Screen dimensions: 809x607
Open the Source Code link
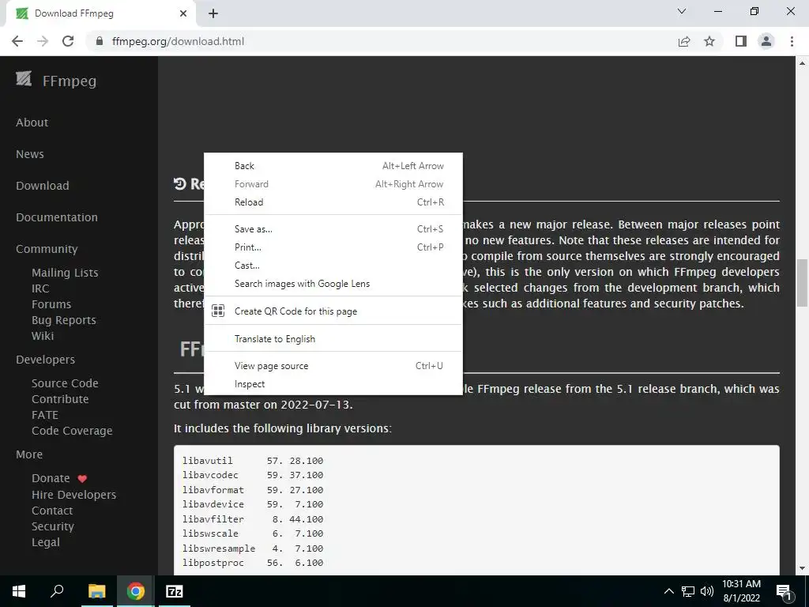65,383
